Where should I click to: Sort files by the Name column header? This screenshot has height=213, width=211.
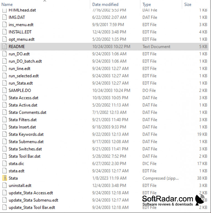[x=7, y=4]
